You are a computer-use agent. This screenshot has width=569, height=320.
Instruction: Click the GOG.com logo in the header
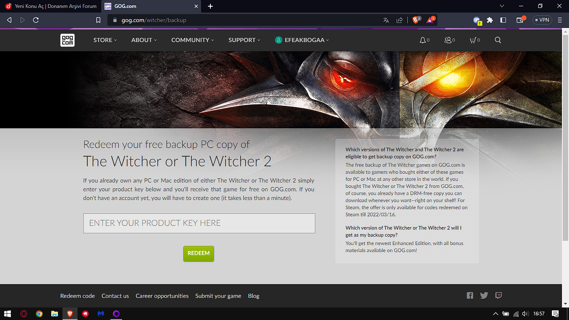pos(67,40)
